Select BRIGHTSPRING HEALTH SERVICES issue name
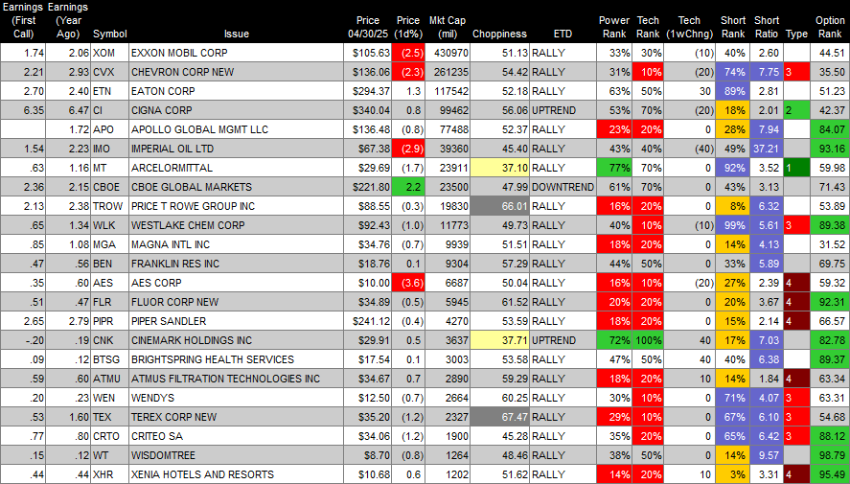Viewport: 850px width, 484px height. (x=213, y=359)
